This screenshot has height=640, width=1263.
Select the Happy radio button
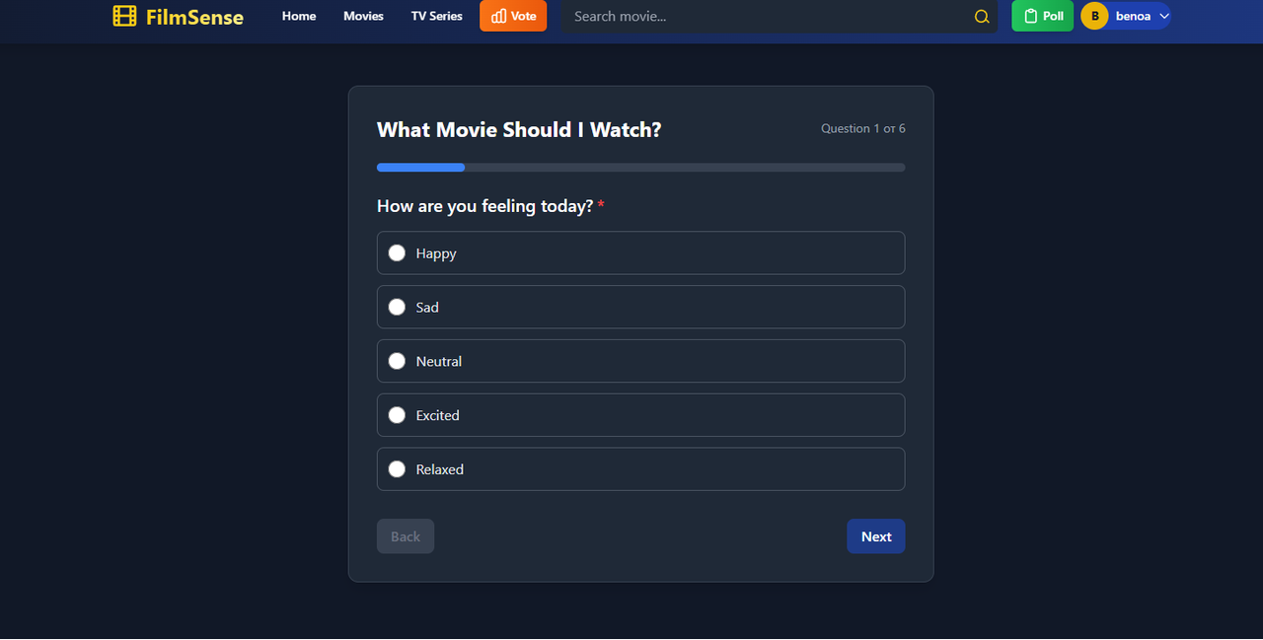(x=397, y=253)
